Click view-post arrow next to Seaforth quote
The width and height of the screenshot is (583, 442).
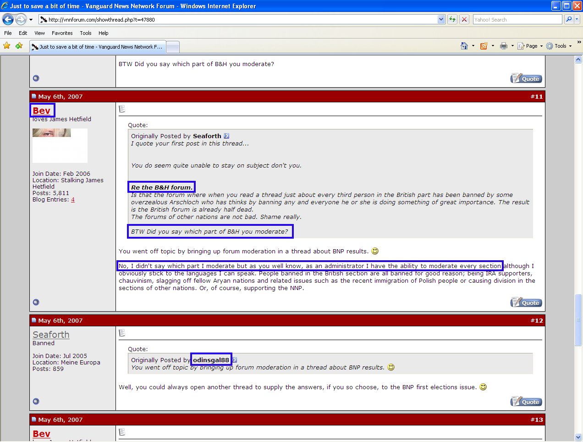226,136
